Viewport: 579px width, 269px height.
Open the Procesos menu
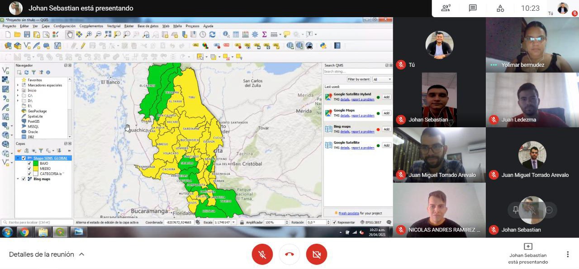point(193,26)
